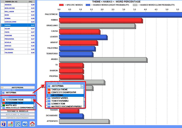Select the BIN_LADEN theme row
Viewport: 182px width, 128px height.
click(18, 11)
